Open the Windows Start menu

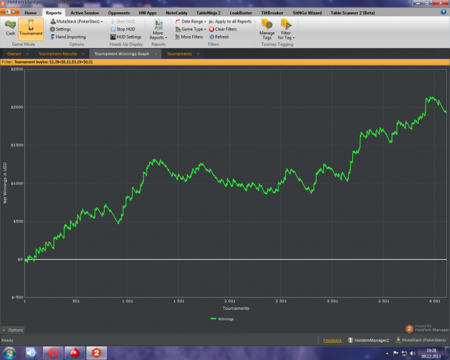9,353
